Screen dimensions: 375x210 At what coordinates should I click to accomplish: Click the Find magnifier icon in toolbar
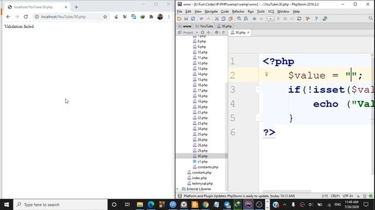tap(239, 19)
